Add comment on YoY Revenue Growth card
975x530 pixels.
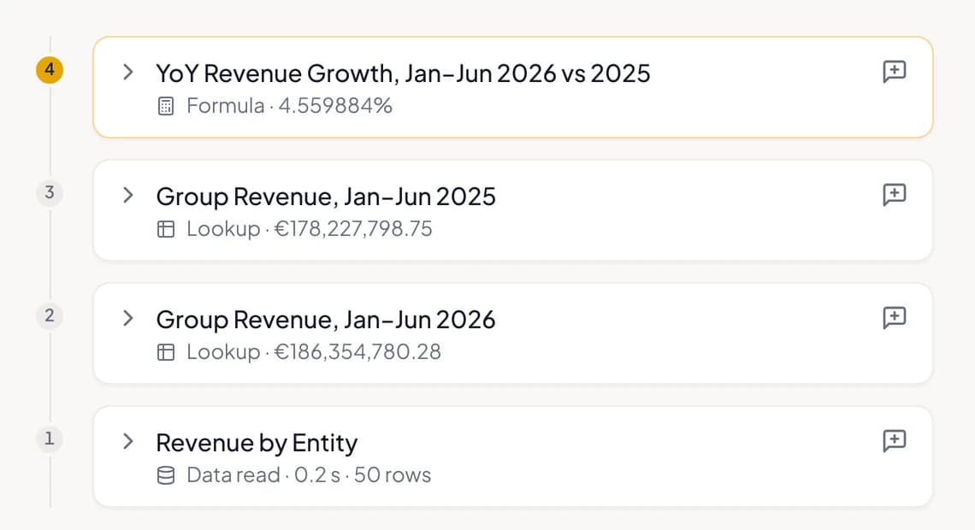tap(894, 72)
